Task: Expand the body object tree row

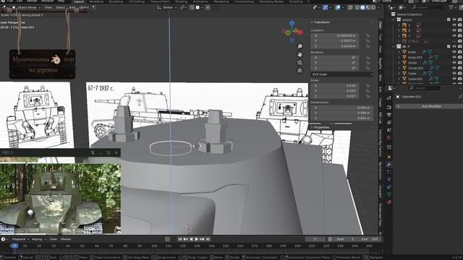Action: pos(399,52)
